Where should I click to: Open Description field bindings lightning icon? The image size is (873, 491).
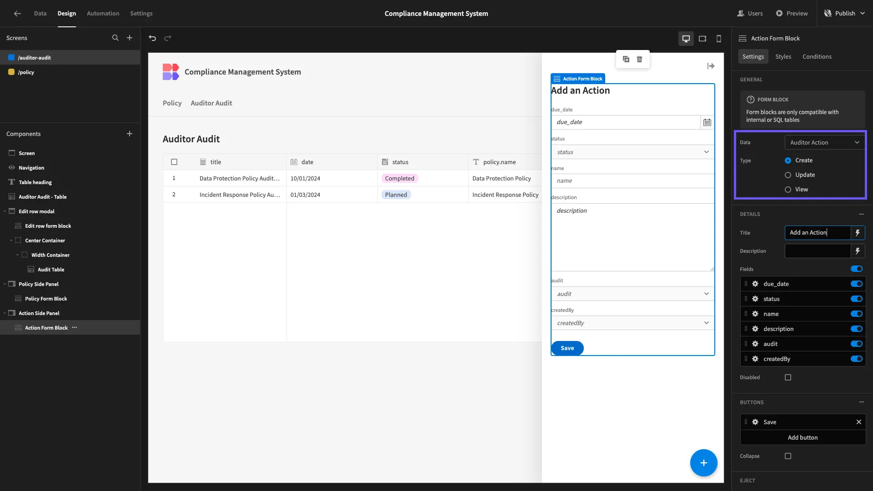(x=858, y=251)
